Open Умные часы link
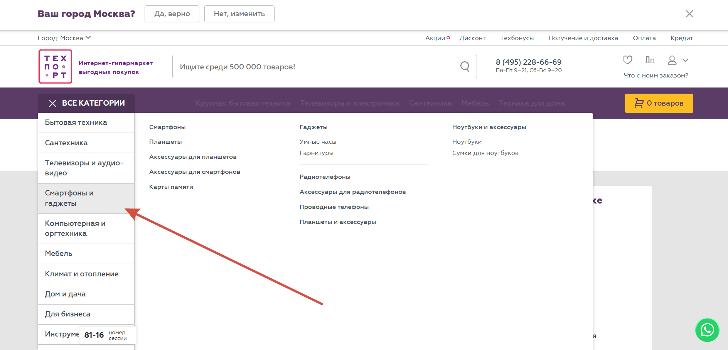The image size is (728, 350). 318,142
